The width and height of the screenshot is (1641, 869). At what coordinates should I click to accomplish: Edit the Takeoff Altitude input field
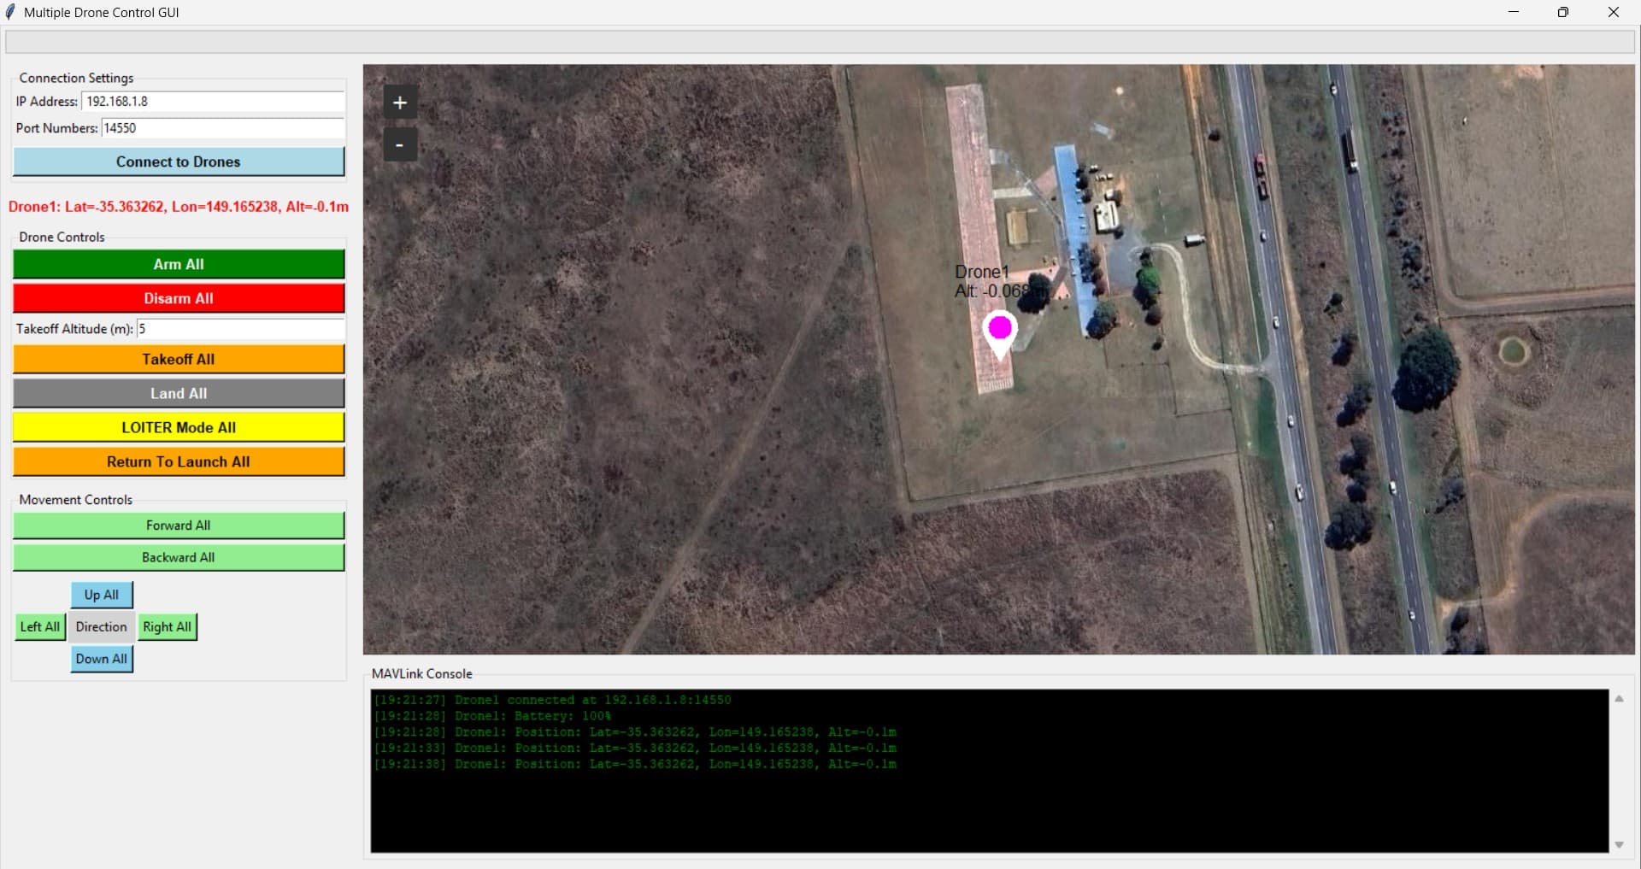pyautogui.click(x=239, y=329)
